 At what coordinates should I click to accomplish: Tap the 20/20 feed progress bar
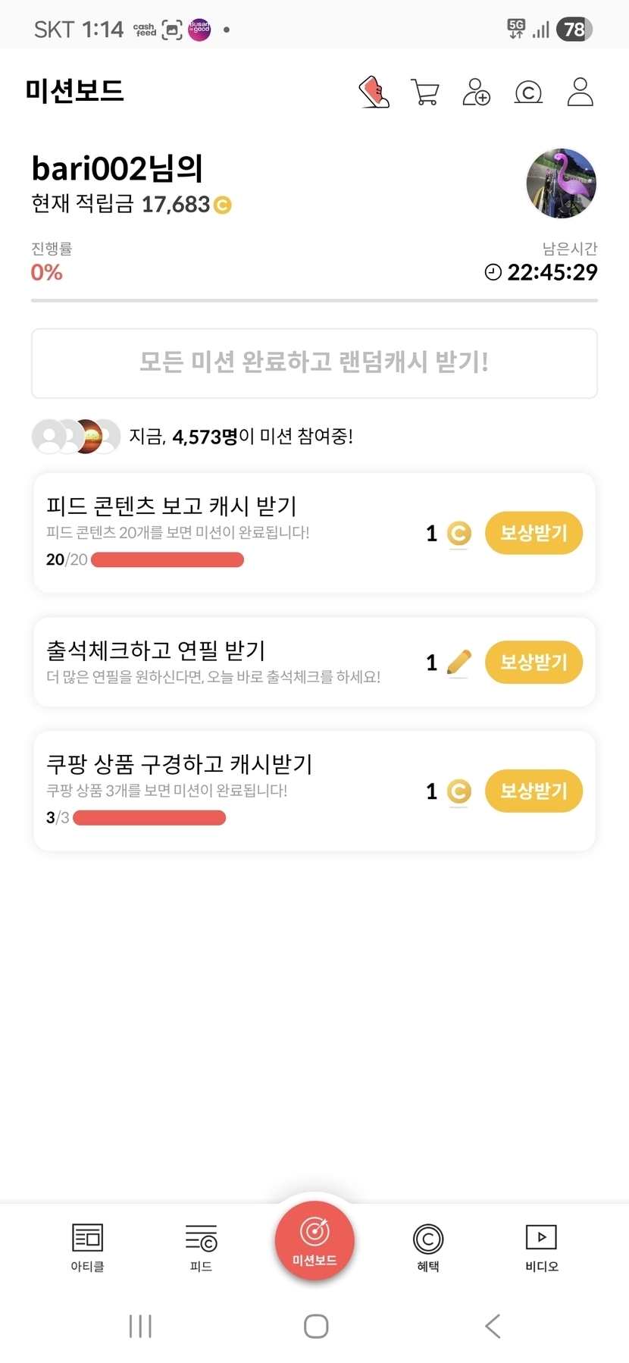167,560
